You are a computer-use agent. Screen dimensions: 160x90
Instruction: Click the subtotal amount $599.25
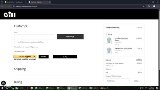(139, 60)
